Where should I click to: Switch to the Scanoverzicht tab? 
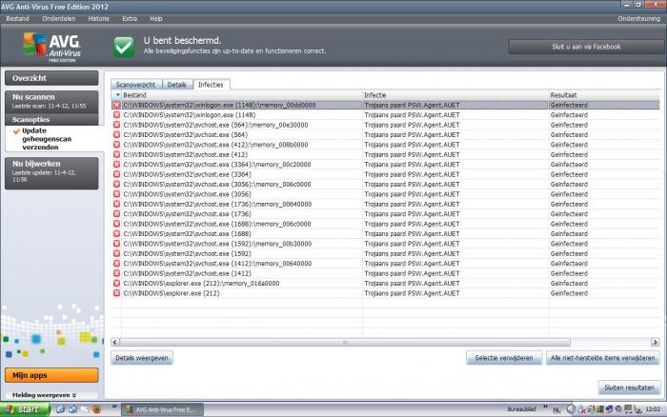(136, 85)
